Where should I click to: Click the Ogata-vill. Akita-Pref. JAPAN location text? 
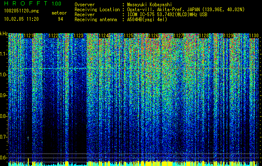186,10
